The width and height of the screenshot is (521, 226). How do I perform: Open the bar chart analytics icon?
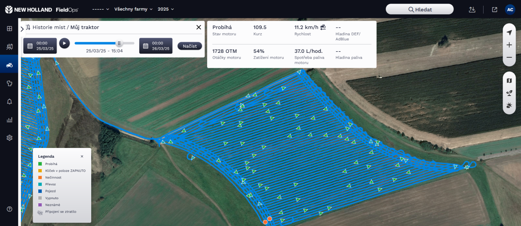(x=9, y=120)
